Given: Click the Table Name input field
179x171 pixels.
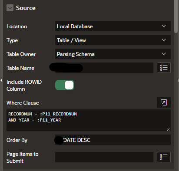Looking at the screenshot, I should 104,68.
